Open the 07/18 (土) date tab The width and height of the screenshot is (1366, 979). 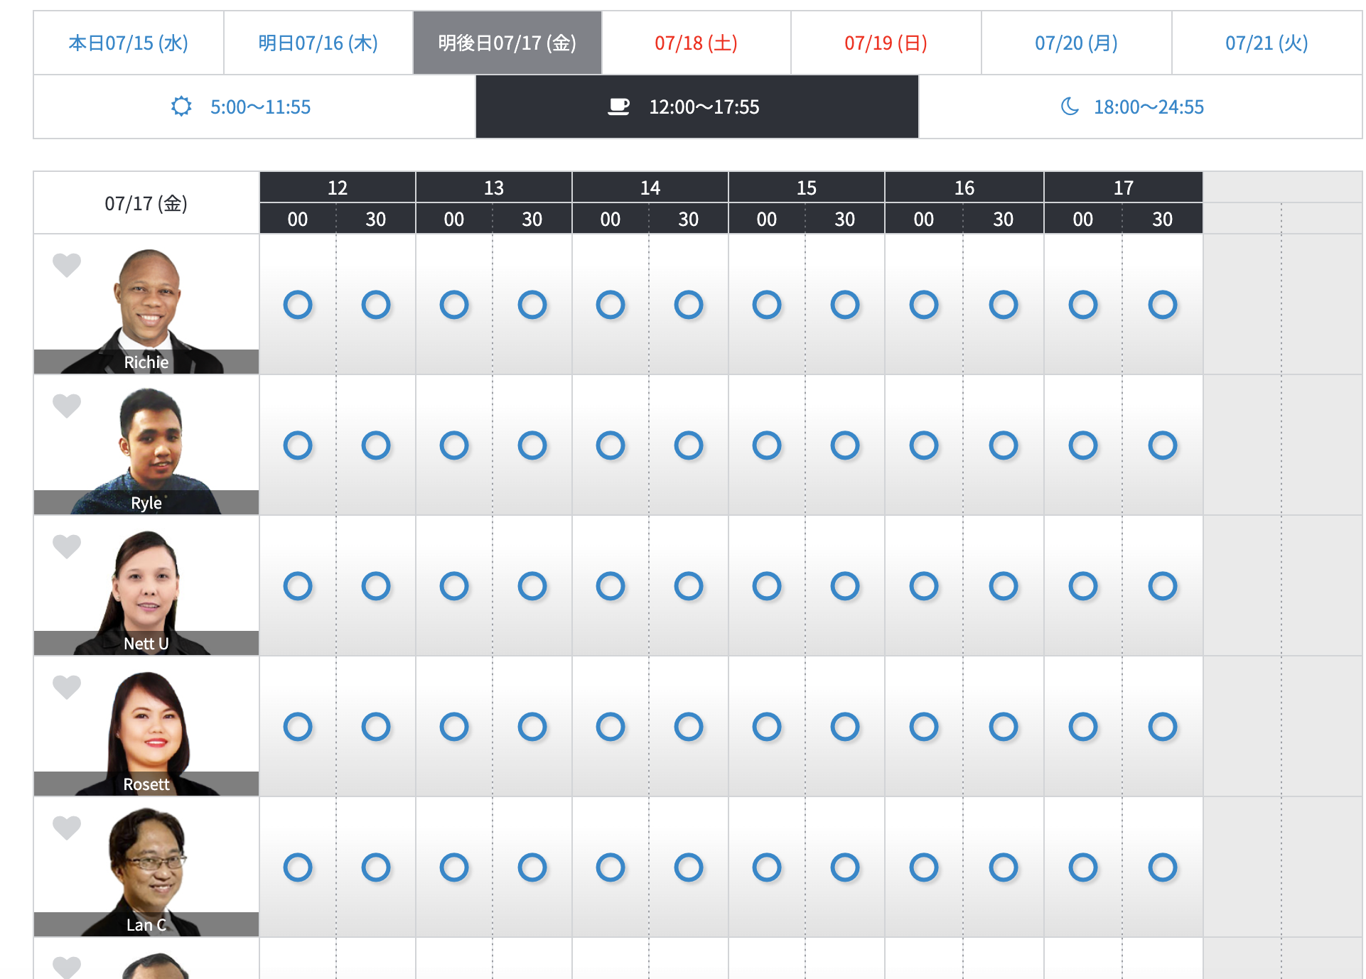tap(696, 43)
